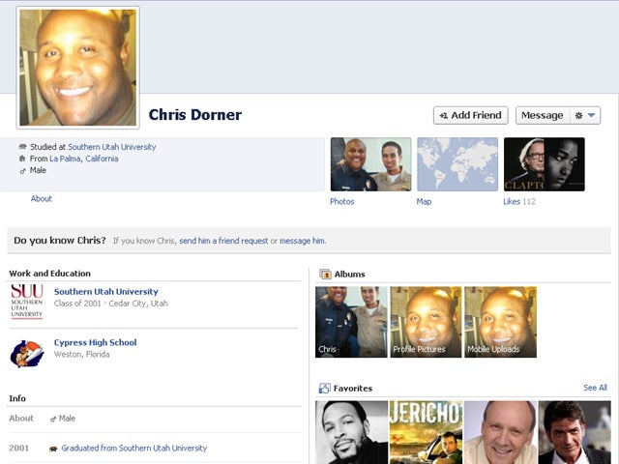Click the Albums section icon

pos(325,275)
